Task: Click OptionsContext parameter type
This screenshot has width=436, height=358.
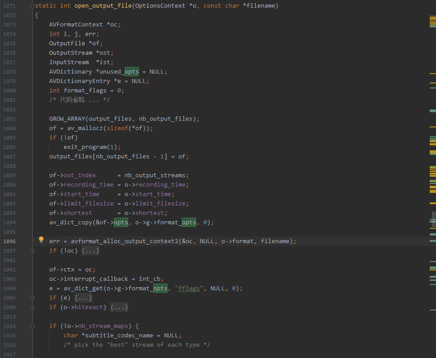Action: [x=160, y=6]
